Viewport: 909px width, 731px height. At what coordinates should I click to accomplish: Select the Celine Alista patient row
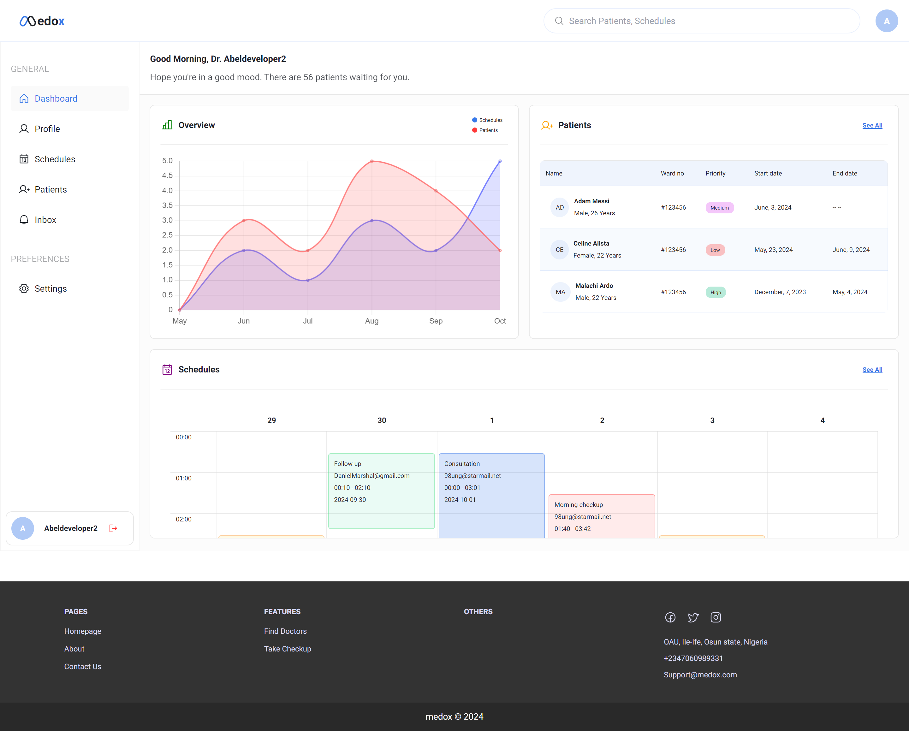point(713,250)
